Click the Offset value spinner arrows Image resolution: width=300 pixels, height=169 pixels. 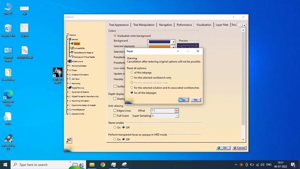(177, 110)
